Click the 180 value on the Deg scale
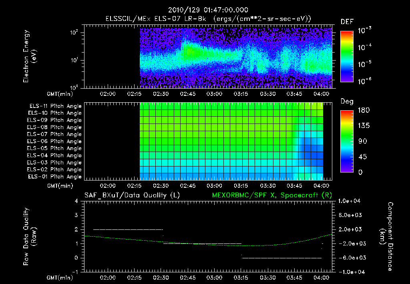This screenshot has width=410, height=284. (364, 110)
